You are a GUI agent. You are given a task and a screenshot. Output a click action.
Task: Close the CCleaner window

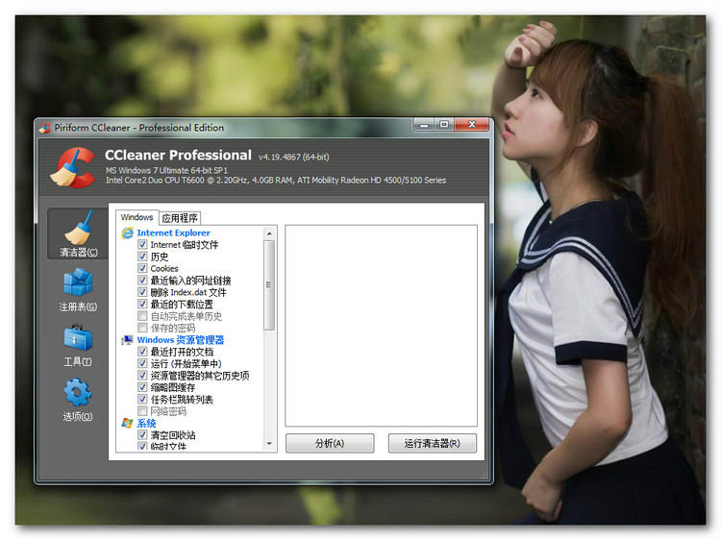pyautogui.click(x=472, y=125)
